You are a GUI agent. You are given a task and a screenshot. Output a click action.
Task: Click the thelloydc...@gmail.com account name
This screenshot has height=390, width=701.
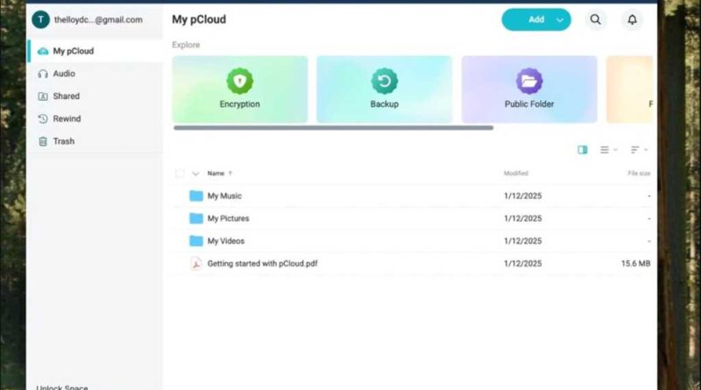(98, 19)
